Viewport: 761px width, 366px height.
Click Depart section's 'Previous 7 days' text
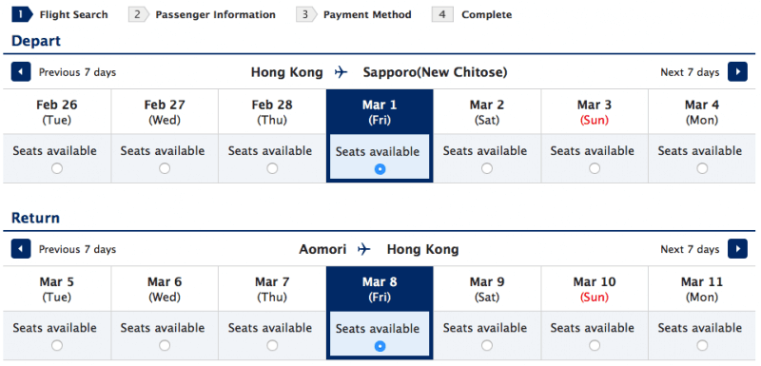coord(78,72)
